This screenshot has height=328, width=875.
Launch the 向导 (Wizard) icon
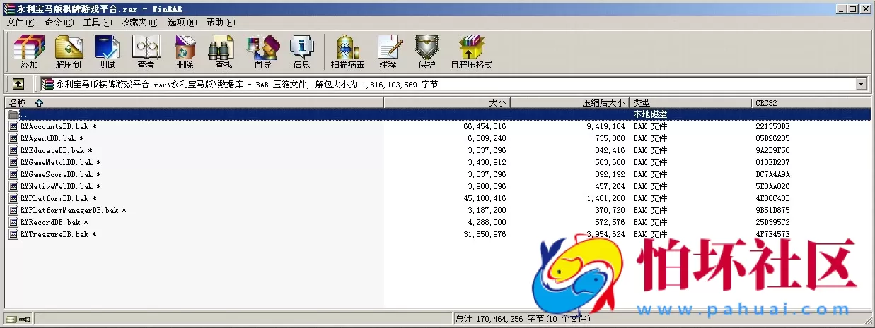pos(262,51)
